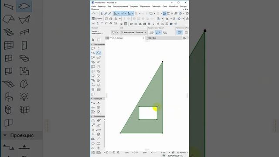The image size is (279, 157).
Task: Select the Line tool
Action: pyautogui.click(x=99, y=139)
